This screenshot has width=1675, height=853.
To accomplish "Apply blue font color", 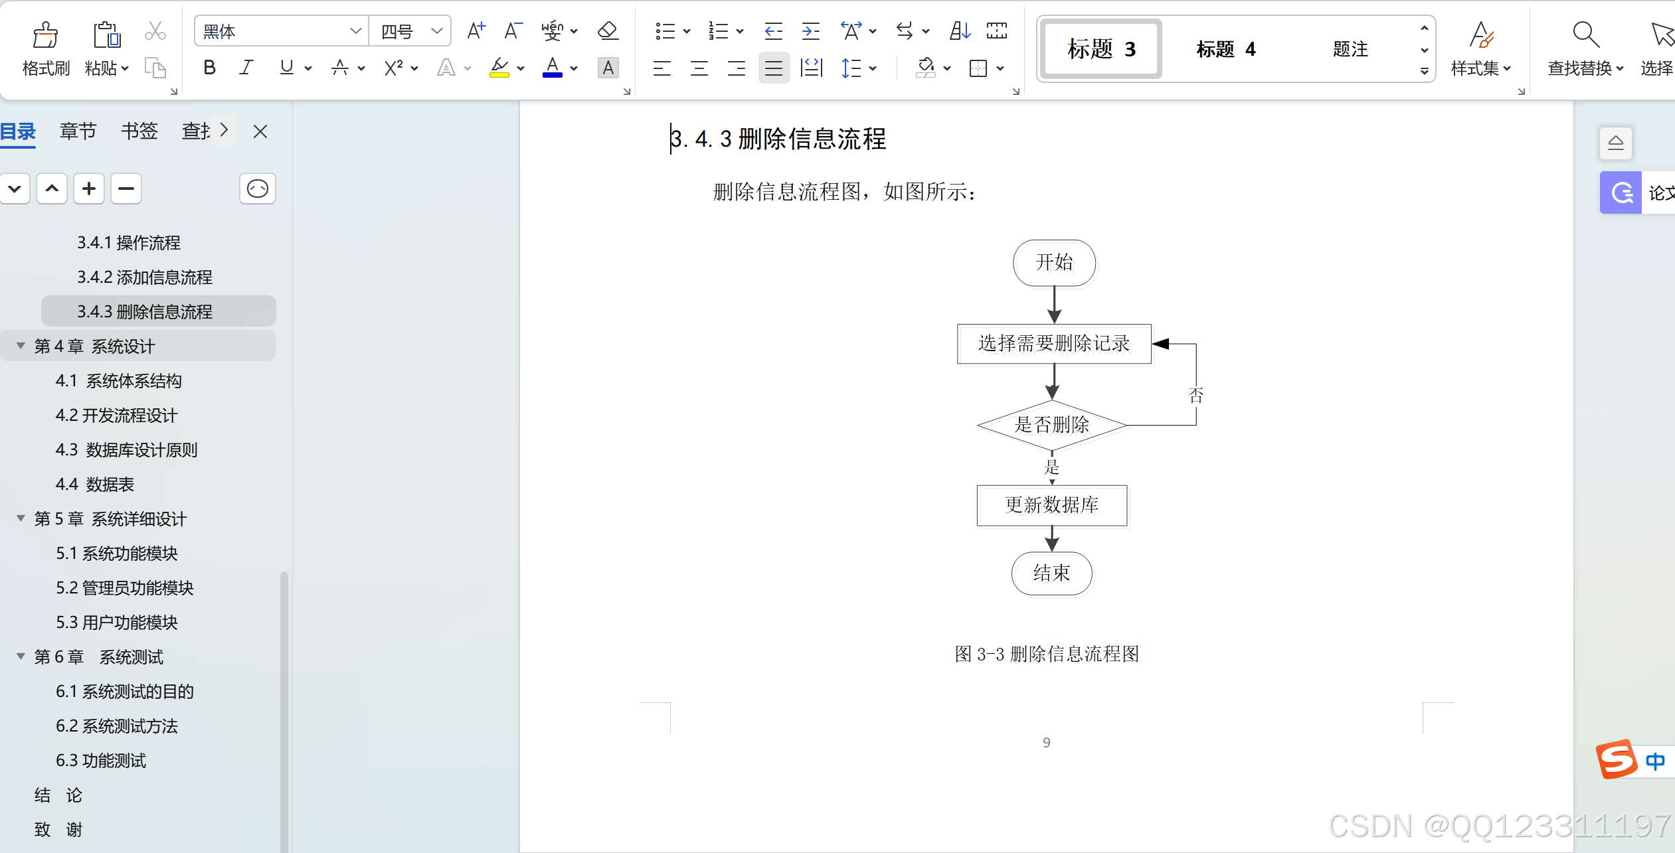I will (553, 68).
